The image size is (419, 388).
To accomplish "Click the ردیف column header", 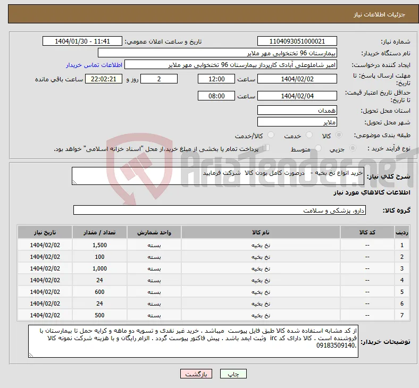I will [402, 232].
